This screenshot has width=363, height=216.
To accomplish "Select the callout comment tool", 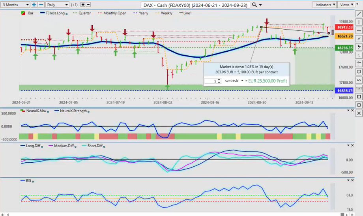I will click(359, 71).
